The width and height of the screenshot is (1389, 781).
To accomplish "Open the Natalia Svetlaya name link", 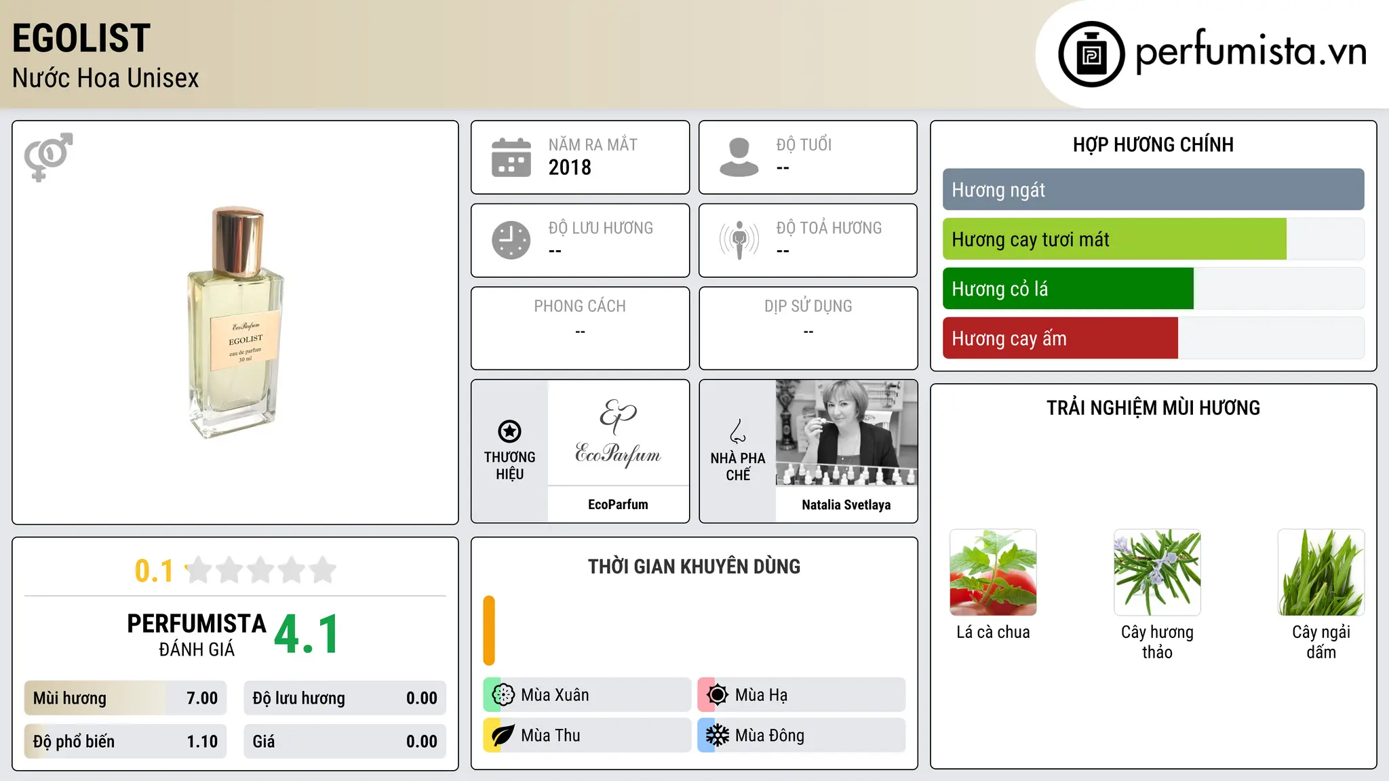I will tap(846, 504).
